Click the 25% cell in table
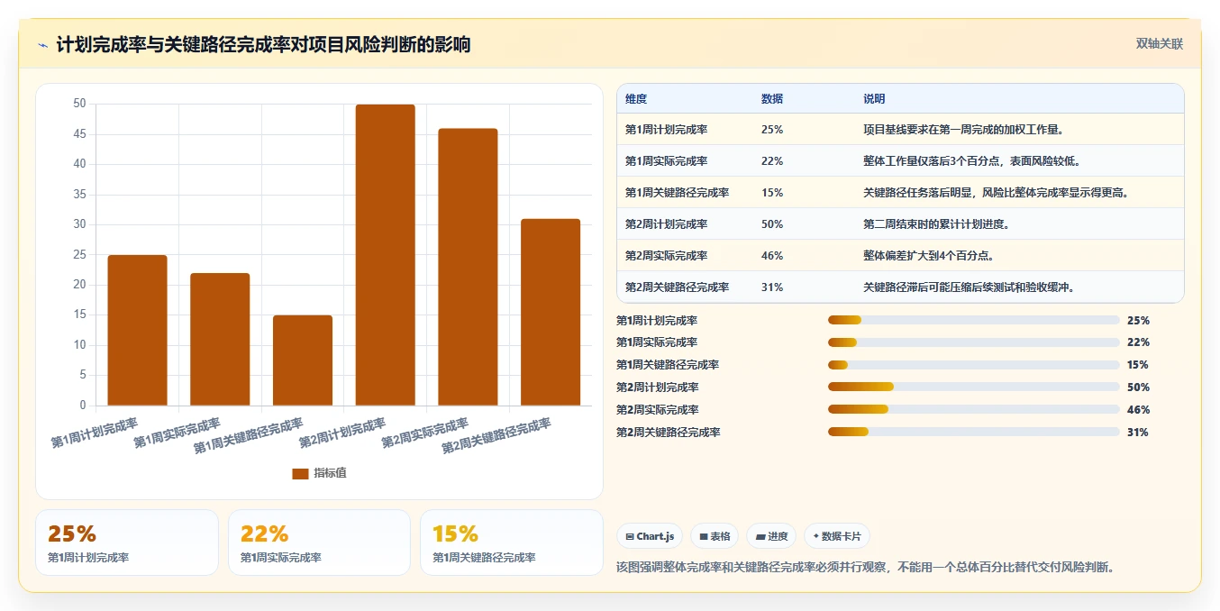 tap(772, 130)
